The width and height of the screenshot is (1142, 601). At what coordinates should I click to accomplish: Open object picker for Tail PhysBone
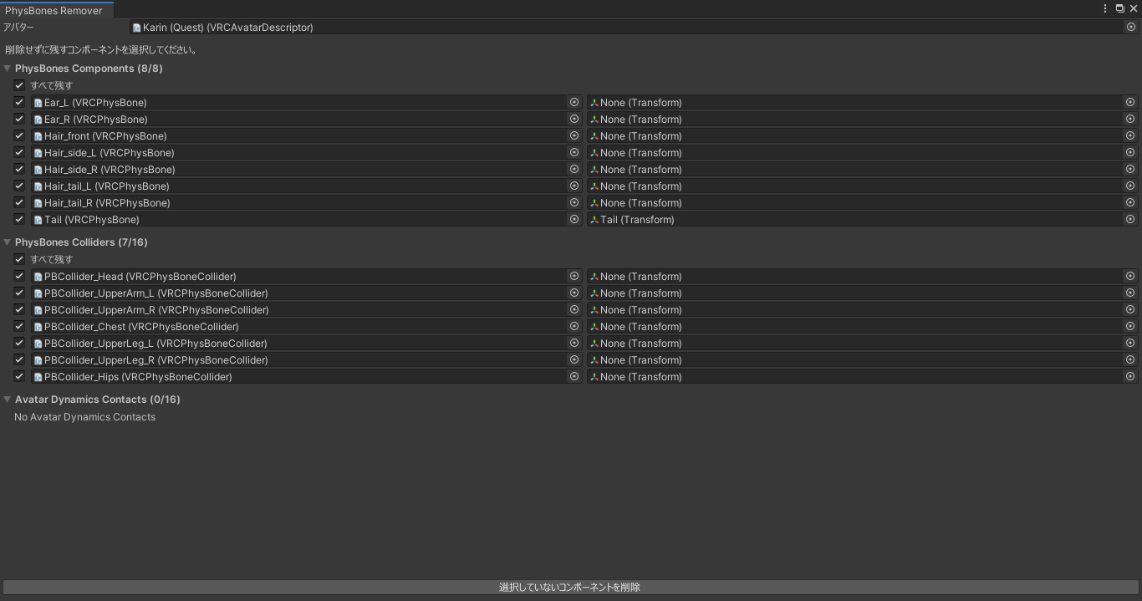[574, 219]
